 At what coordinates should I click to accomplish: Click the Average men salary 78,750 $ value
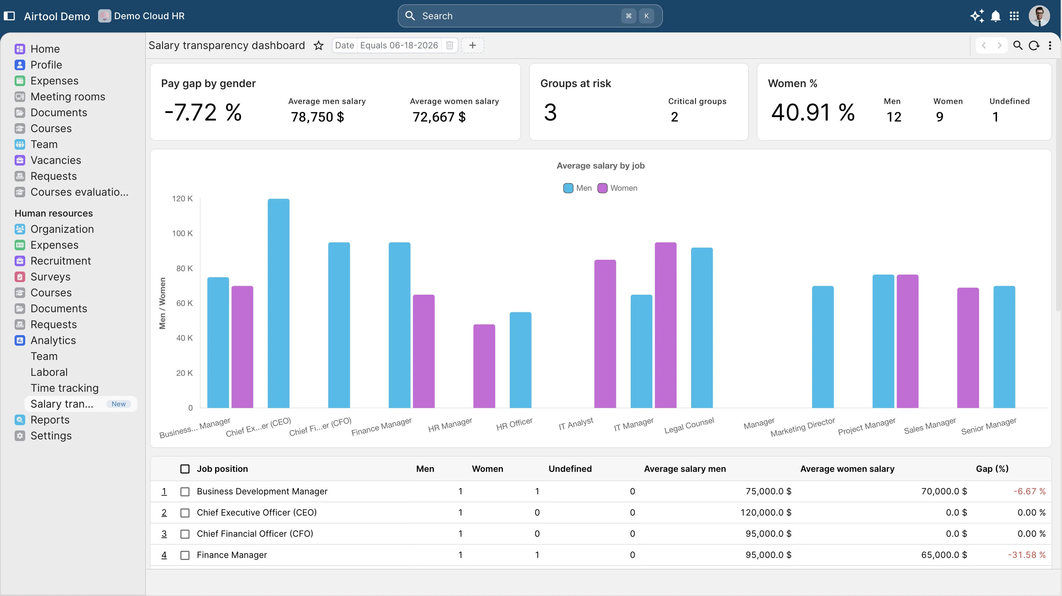pos(318,118)
